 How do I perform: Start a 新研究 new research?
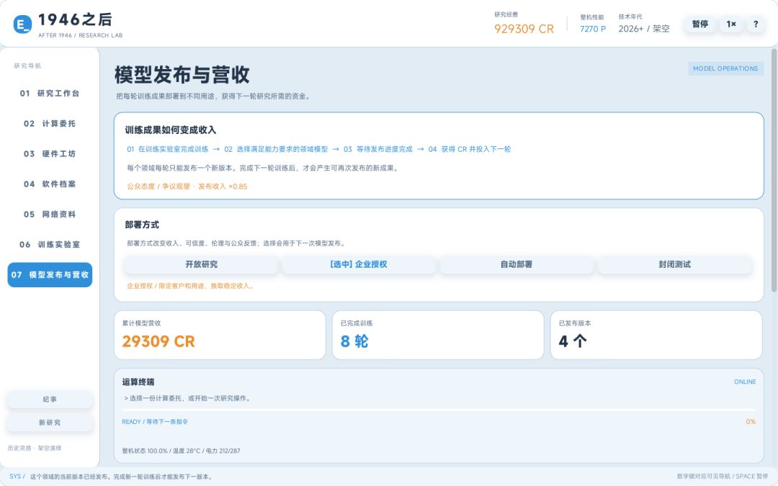coord(50,423)
